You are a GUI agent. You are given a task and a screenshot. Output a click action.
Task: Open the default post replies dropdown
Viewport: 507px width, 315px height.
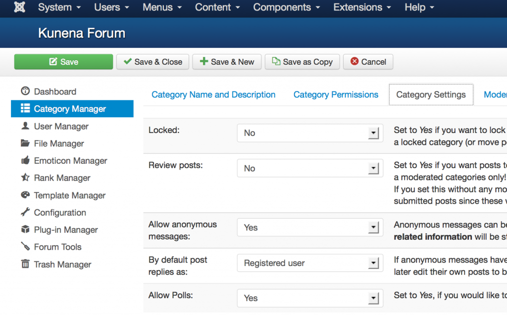tap(310, 263)
